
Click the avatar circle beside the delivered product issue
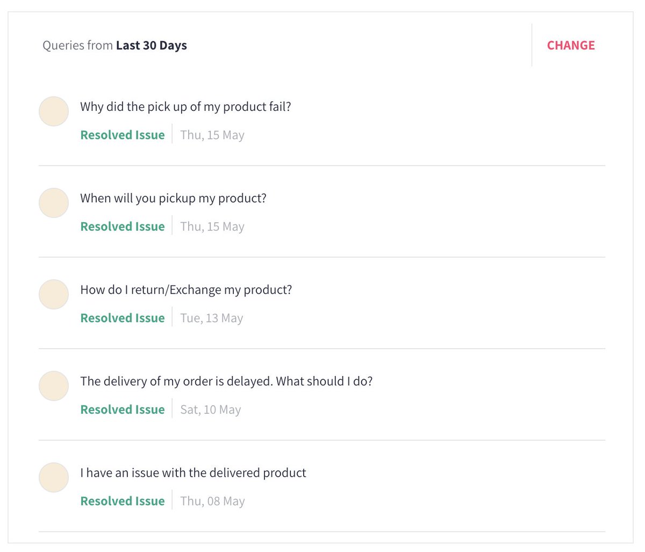[x=54, y=477]
